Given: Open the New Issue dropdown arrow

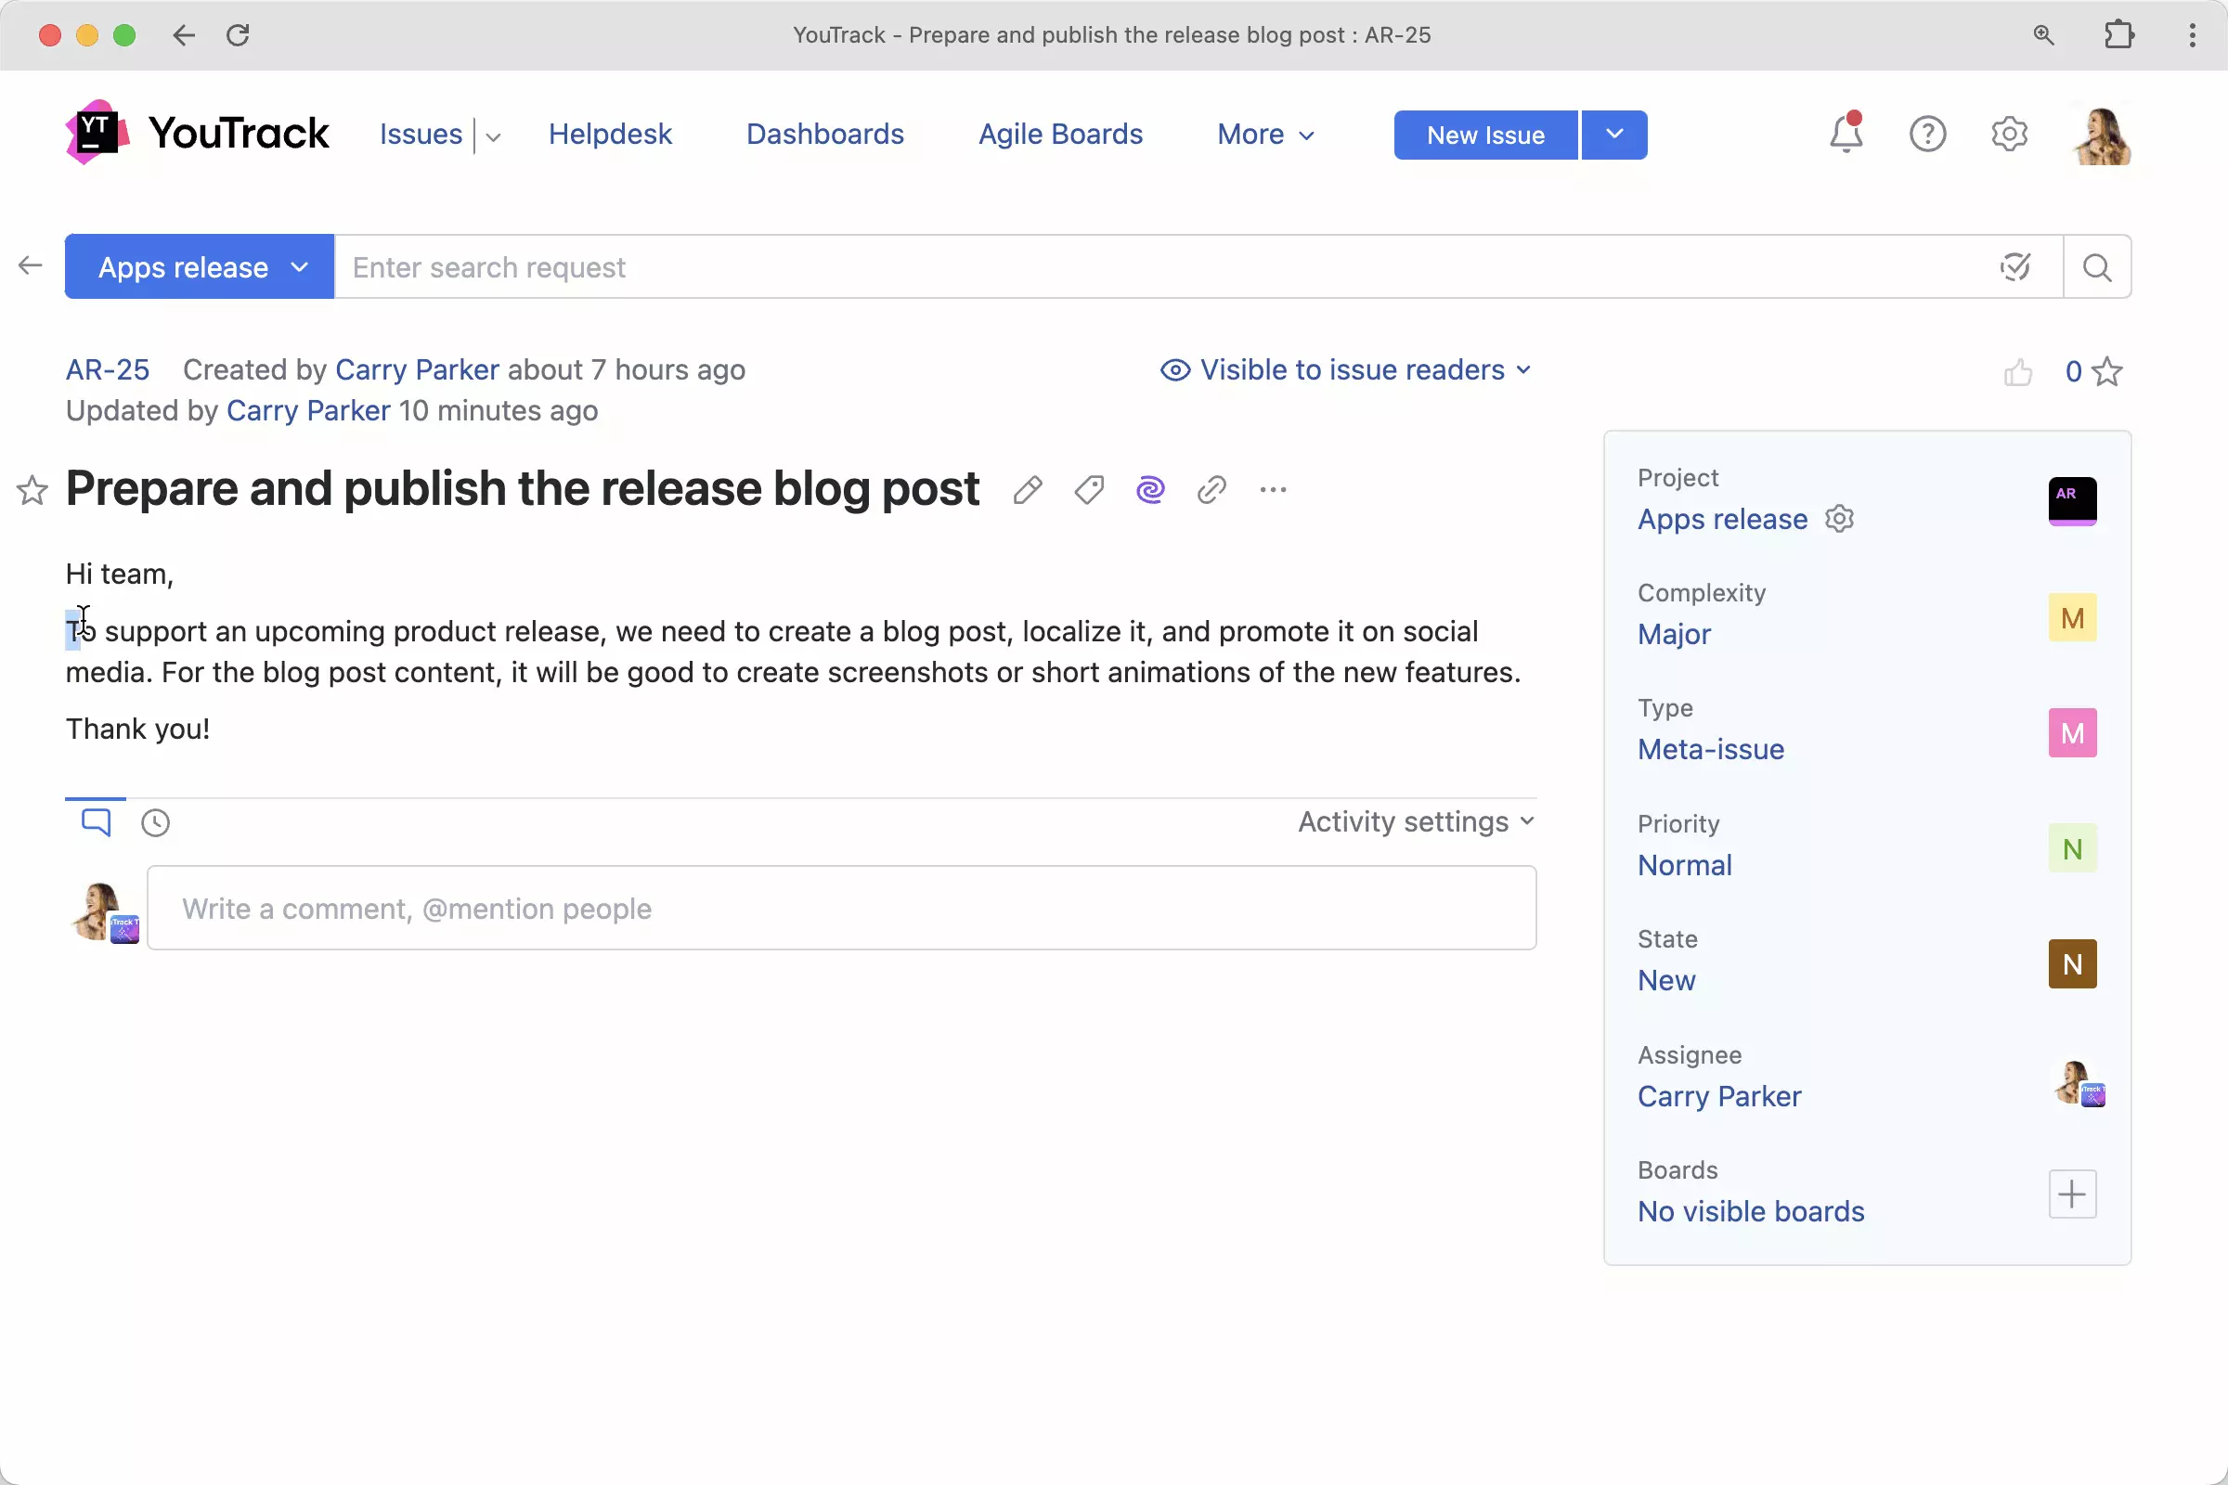Looking at the screenshot, I should pos(1614,135).
